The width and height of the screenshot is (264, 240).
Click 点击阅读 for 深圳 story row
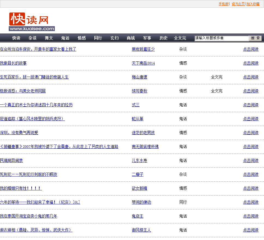tap(251, 133)
